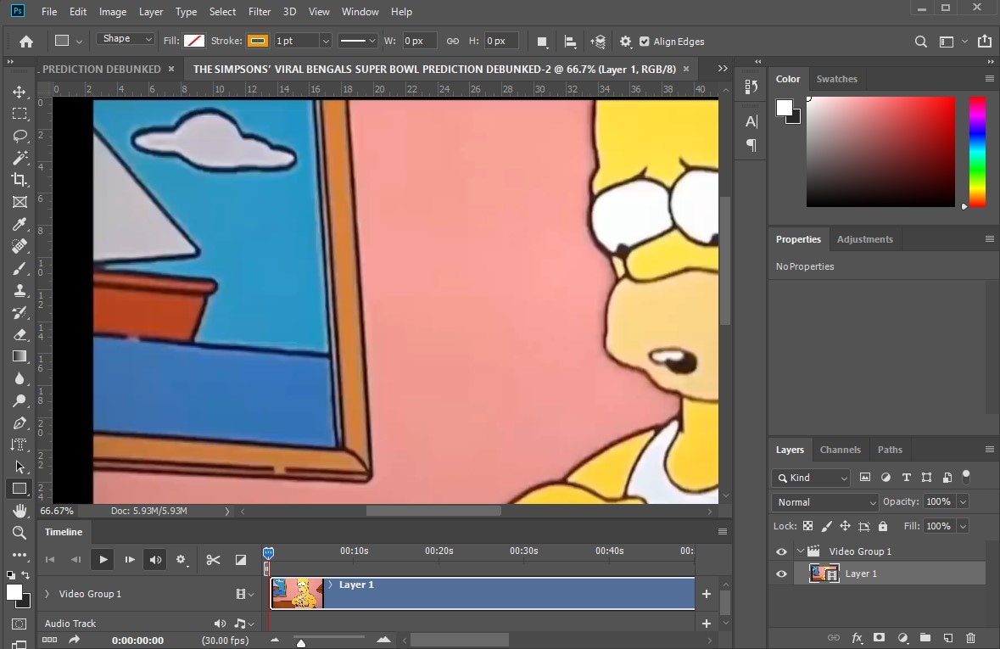The image size is (1000, 649).
Task: Select the Hand tool
Action: tap(20, 511)
